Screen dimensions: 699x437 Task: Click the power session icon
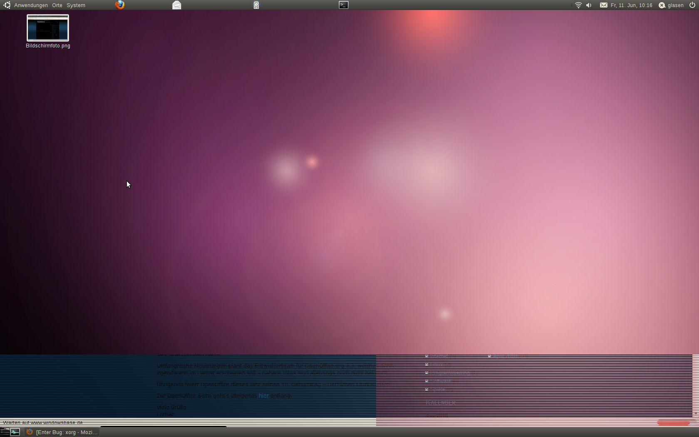coord(692,5)
